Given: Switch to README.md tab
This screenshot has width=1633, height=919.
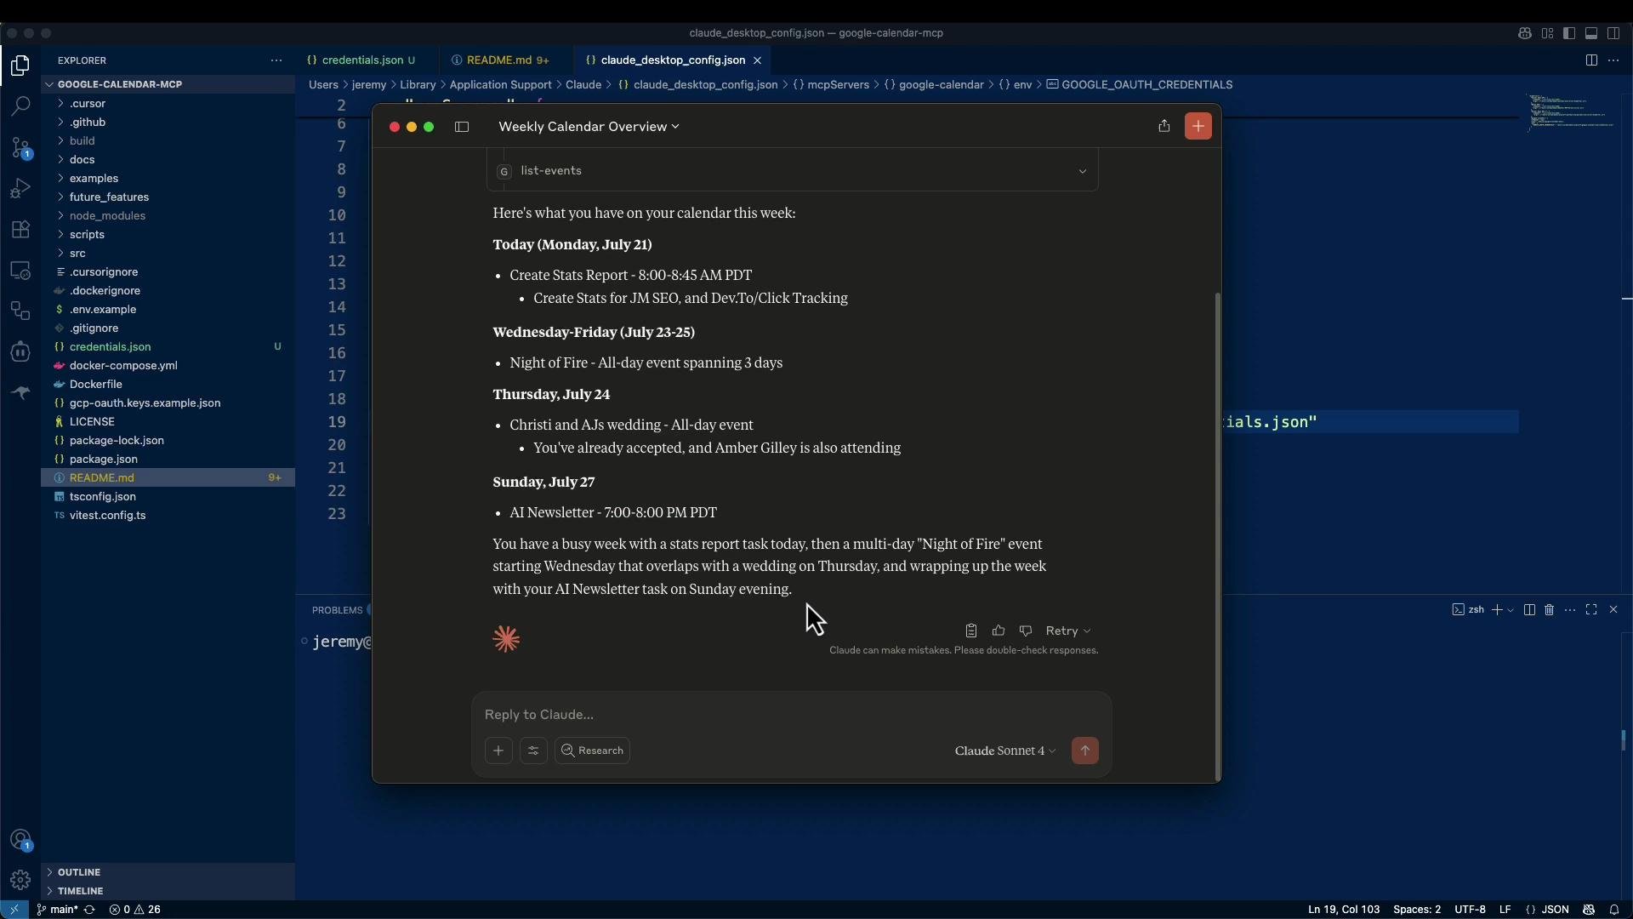Looking at the screenshot, I should pyautogui.click(x=499, y=60).
